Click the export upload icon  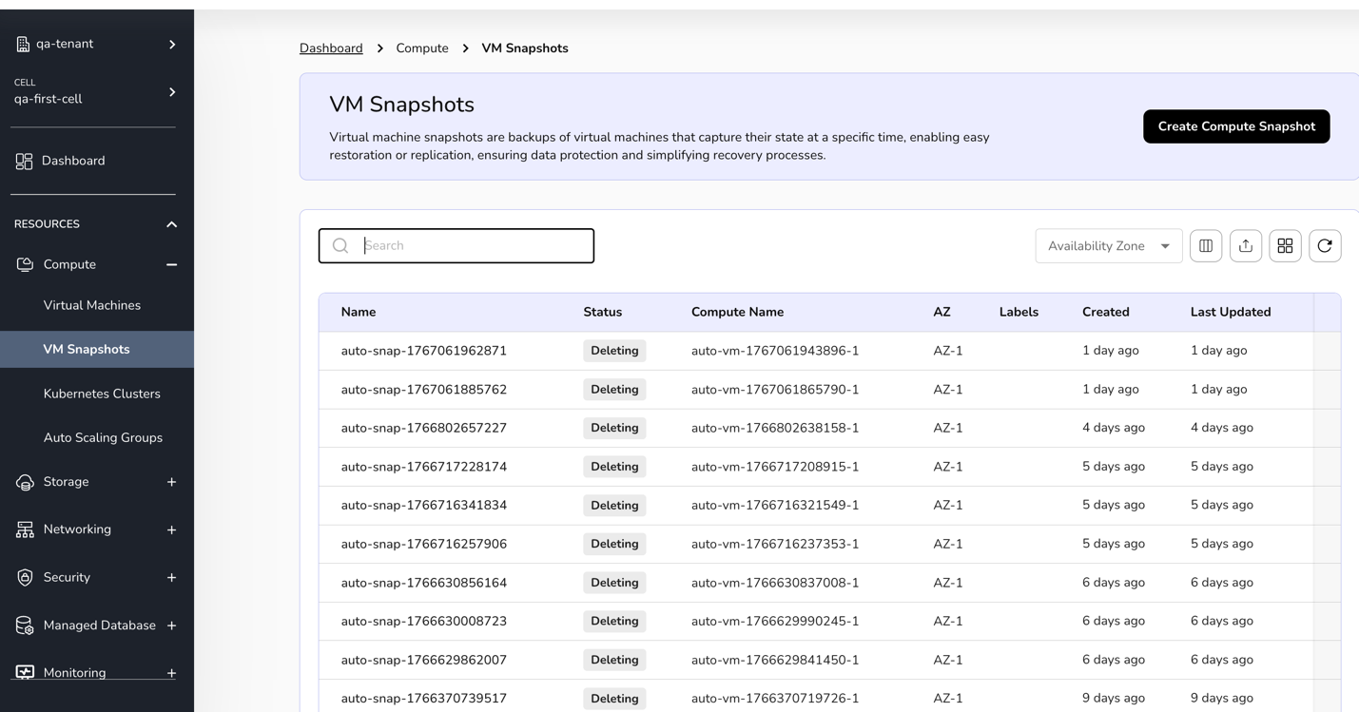tap(1245, 246)
